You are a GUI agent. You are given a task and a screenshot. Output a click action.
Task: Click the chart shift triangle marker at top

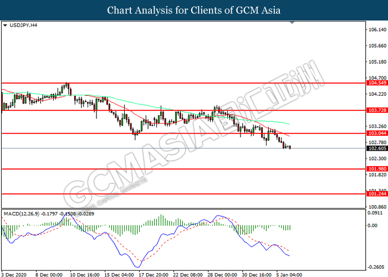coord(292,23)
